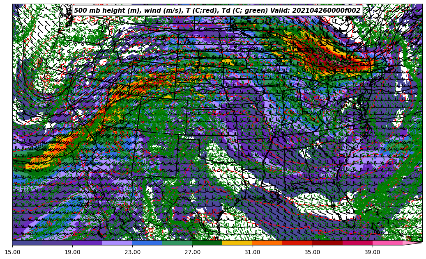Select the purple 19–21 colorbar segment
Screen dimensions: 426x259
point(87,243)
